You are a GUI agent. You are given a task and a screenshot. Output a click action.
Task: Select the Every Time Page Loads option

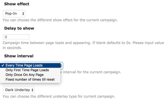[30, 65]
